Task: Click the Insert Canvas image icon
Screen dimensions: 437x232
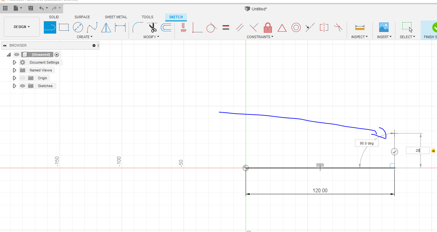Action: click(384, 27)
